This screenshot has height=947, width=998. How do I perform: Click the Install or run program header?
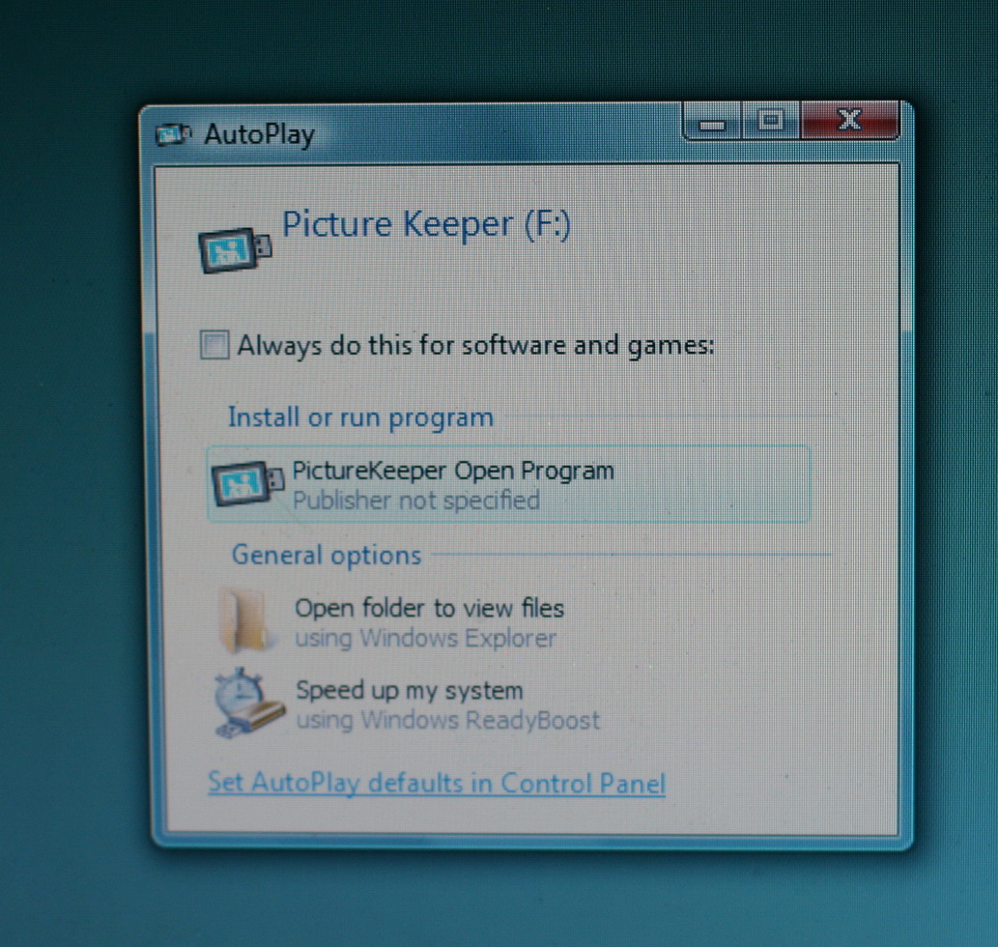tap(360, 417)
